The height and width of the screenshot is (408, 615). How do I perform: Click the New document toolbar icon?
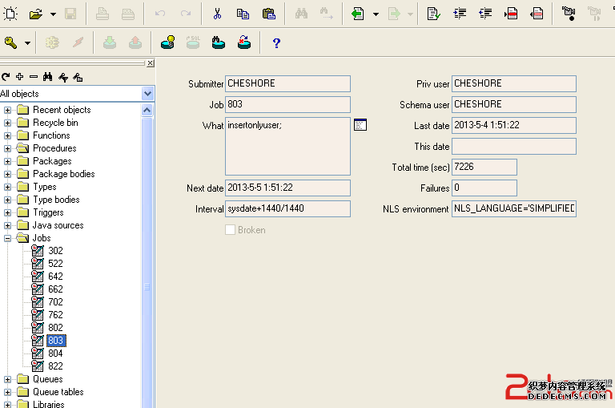click(x=11, y=14)
